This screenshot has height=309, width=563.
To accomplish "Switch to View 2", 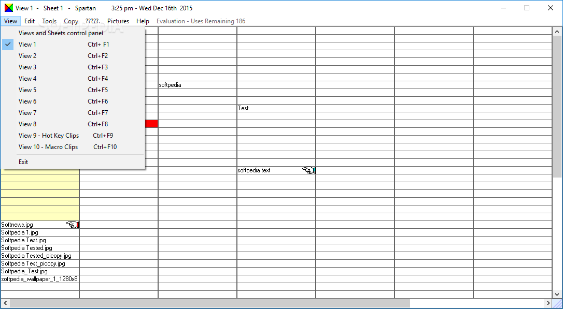I will click(x=73, y=56).
